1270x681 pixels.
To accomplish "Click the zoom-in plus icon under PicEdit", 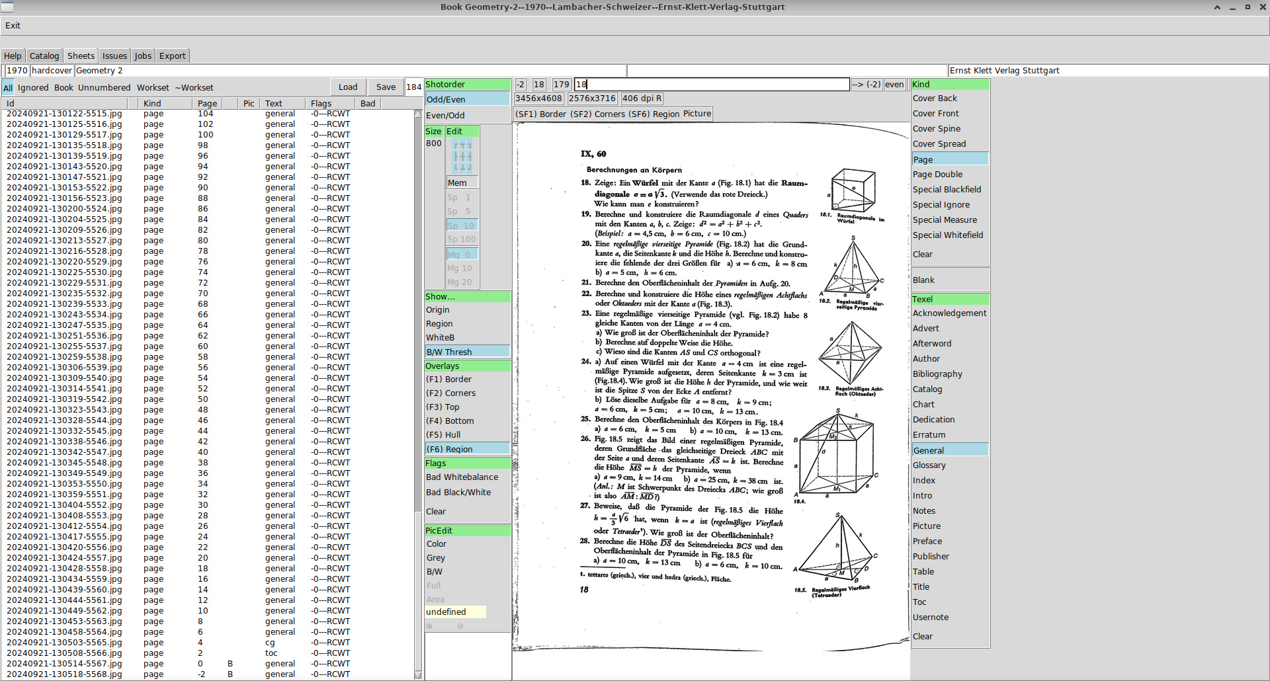I will point(429,626).
